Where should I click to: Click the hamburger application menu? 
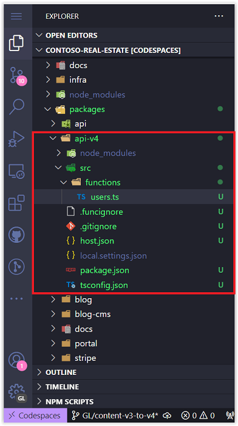tap(16, 16)
